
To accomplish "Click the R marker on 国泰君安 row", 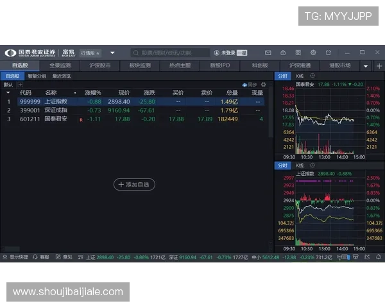I will (x=81, y=120).
